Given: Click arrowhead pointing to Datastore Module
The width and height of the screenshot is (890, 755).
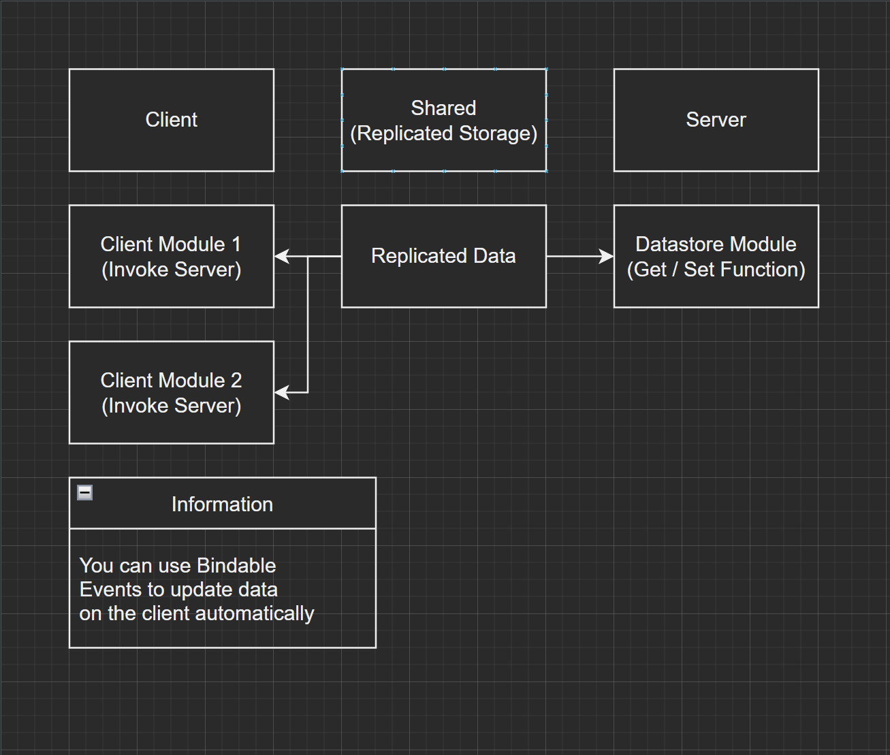Looking at the screenshot, I should pyautogui.click(x=606, y=257).
